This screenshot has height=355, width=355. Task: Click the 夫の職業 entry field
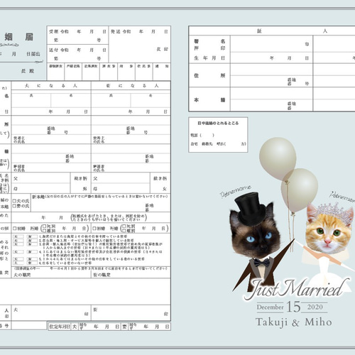point(51,275)
